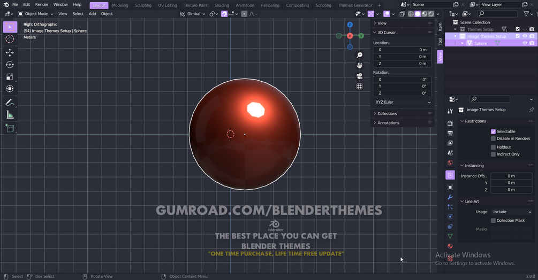This screenshot has height=280, width=538.
Task: Open the Output properties tab icon
Action: tap(450, 133)
